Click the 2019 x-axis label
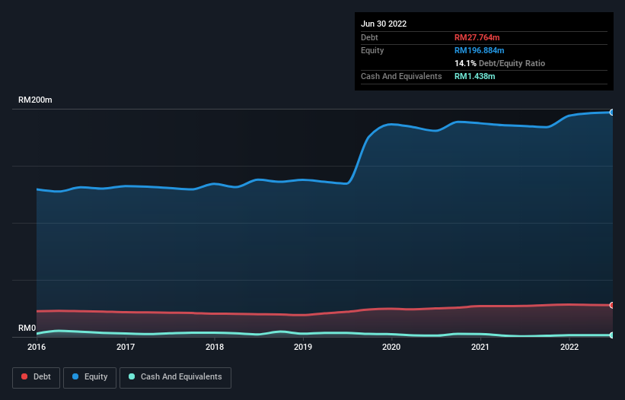The width and height of the screenshot is (625, 400). point(303,347)
